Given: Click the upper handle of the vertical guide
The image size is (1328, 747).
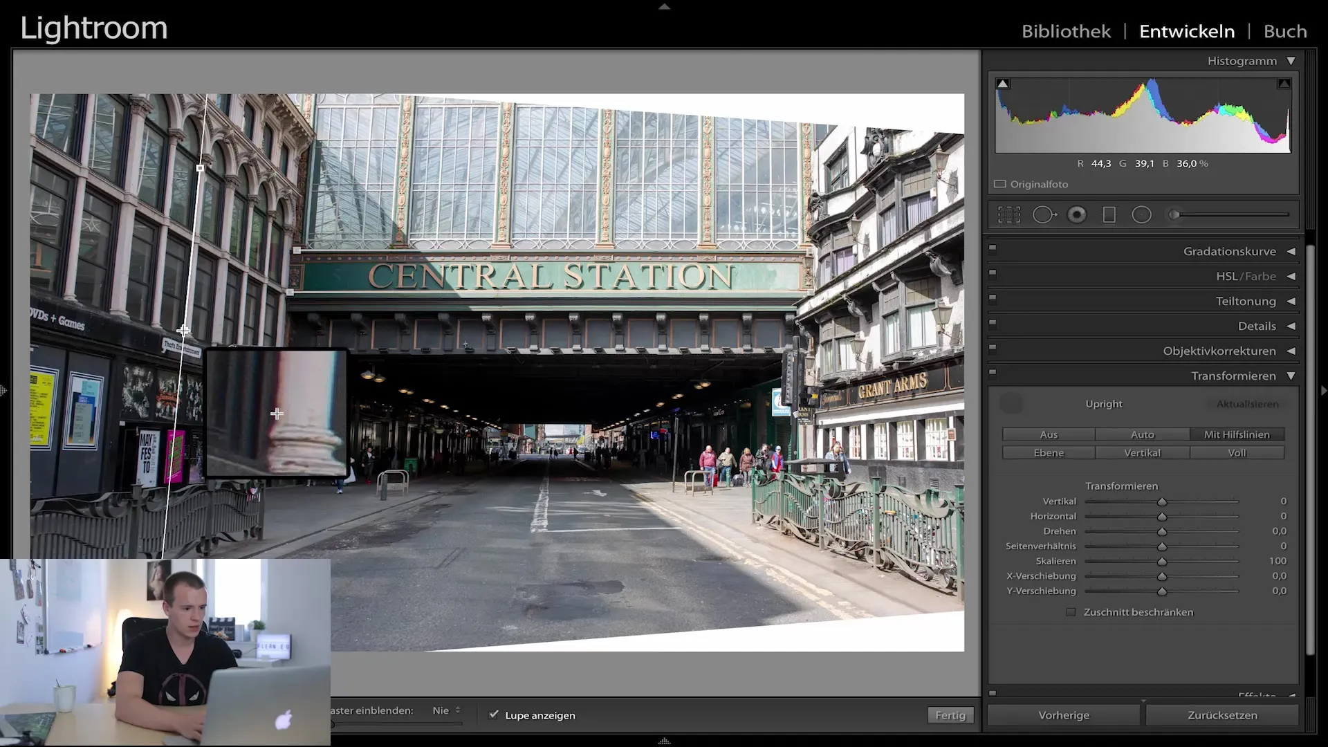Looking at the screenshot, I should [x=200, y=168].
